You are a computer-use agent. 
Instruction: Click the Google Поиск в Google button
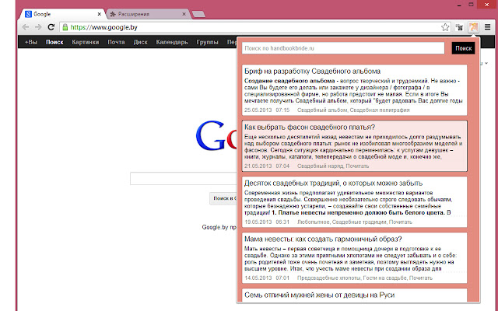click(223, 198)
